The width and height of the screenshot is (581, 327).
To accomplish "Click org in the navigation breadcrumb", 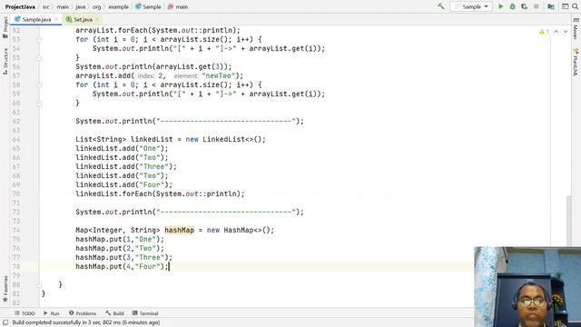I will click(97, 6).
